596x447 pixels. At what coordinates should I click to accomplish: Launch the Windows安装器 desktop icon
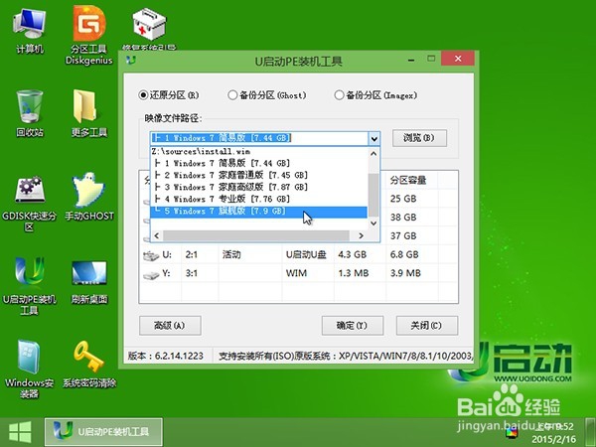[29, 369]
